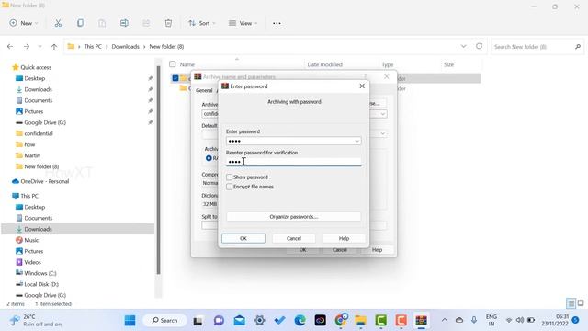This screenshot has height=331, width=588.
Task: Open File Explorer icon in taskbar
Action: (x=360, y=321)
